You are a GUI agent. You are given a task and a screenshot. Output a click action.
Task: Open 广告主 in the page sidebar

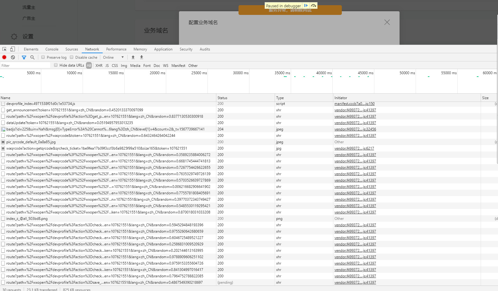click(x=29, y=18)
